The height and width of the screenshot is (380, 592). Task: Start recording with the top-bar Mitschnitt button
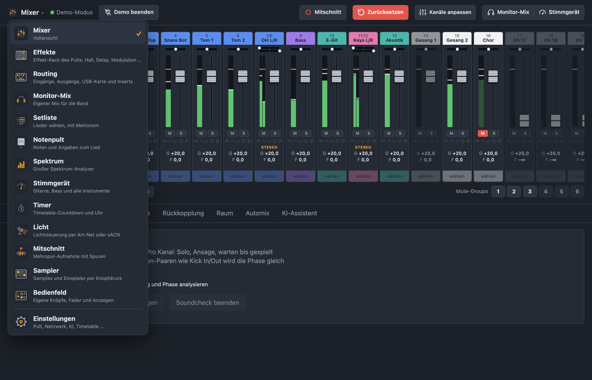click(323, 12)
